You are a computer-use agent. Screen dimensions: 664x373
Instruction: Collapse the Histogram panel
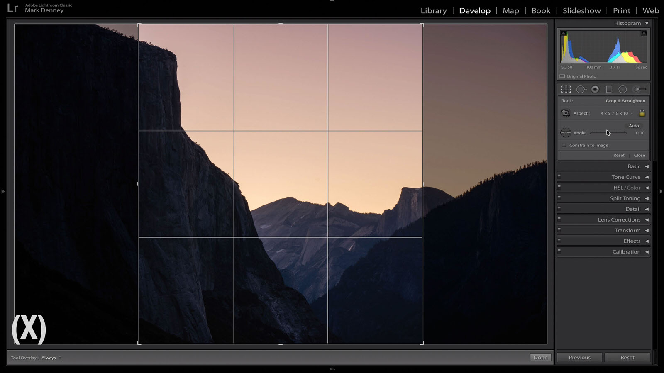(647, 23)
